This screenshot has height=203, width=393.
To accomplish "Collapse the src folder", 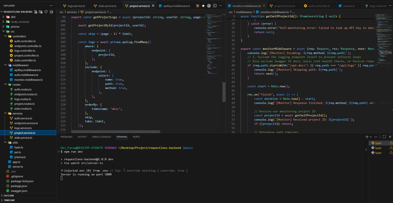I will (x=3, y=31).
